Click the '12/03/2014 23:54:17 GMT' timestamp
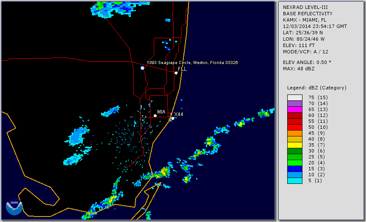The height and width of the screenshot is (222, 366). 315,26
